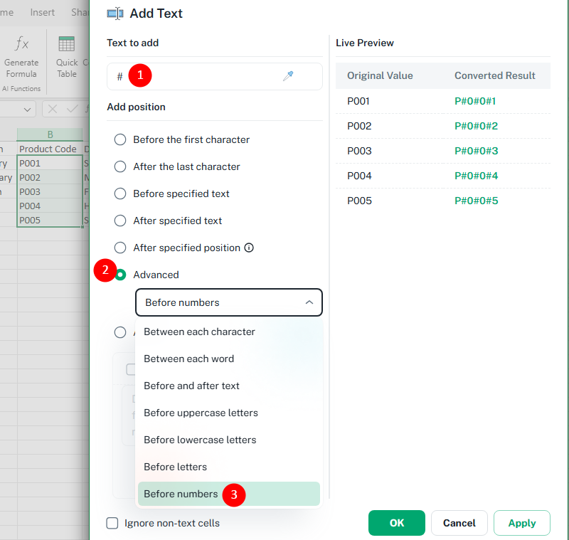Click the green OK button
569x540 pixels.
coord(397,523)
